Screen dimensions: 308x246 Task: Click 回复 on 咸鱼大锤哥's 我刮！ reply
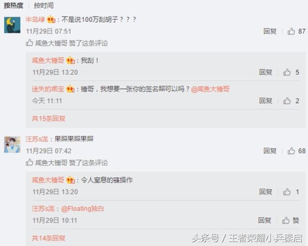(265, 72)
